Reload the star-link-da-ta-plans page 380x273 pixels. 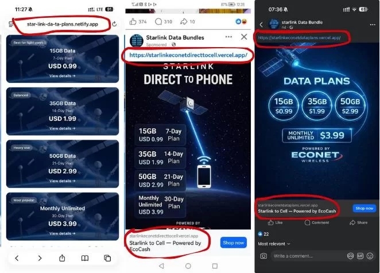pyautogui.click(x=114, y=24)
